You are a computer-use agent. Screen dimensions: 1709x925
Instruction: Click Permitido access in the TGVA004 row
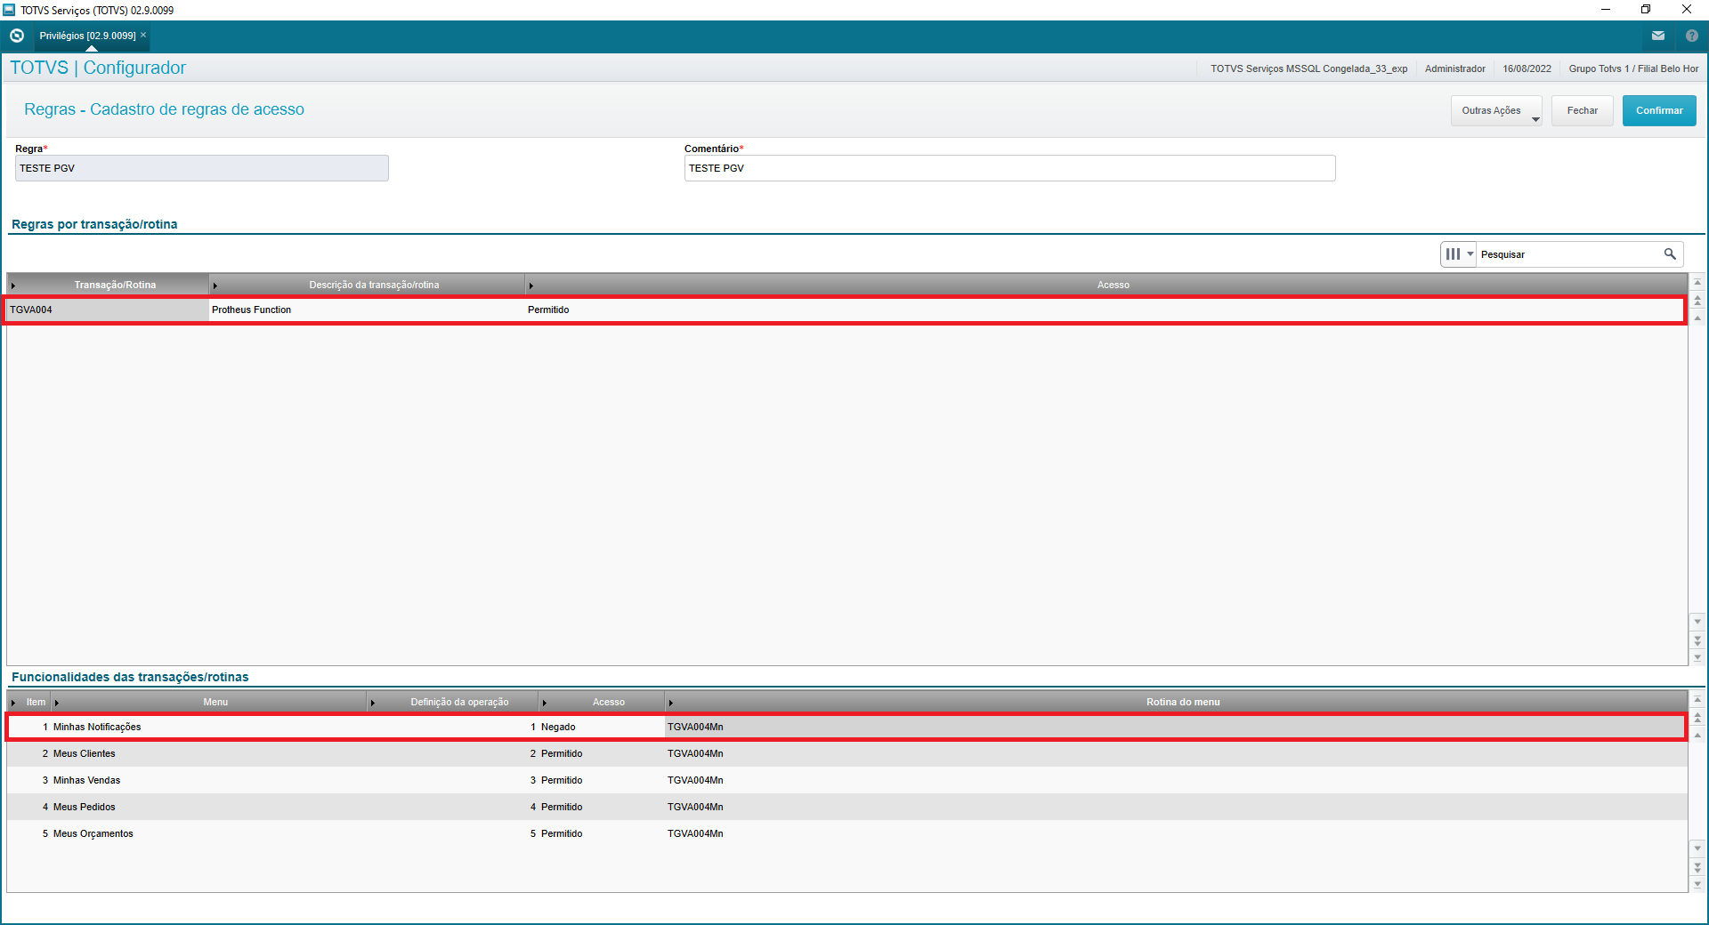tap(548, 310)
